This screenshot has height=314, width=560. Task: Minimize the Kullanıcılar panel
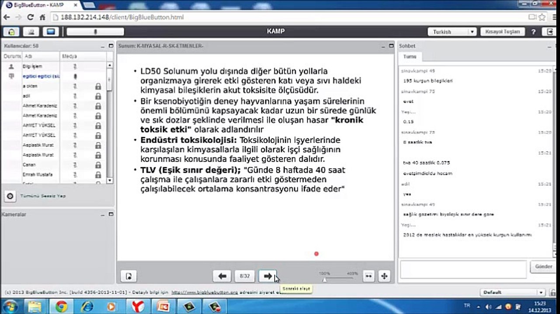pos(103,46)
